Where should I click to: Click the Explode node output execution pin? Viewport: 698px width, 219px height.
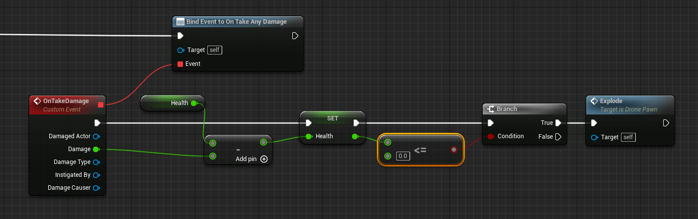pyautogui.click(x=666, y=123)
